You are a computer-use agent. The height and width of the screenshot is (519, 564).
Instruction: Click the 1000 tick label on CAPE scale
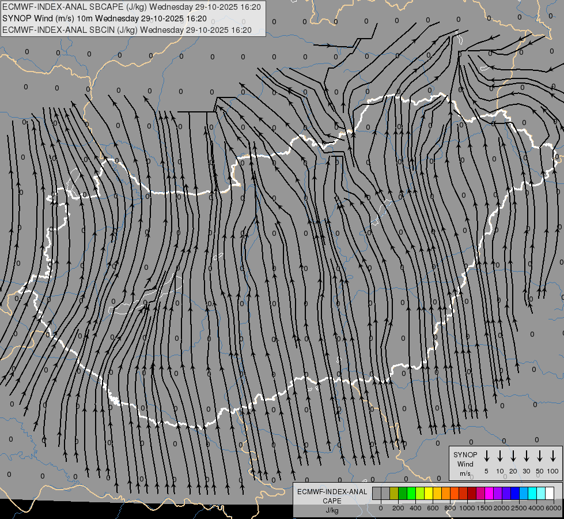tap(467, 508)
